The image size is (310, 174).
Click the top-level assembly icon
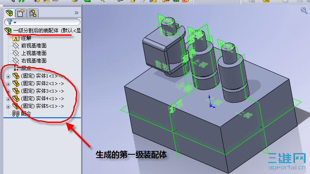[8, 31]
